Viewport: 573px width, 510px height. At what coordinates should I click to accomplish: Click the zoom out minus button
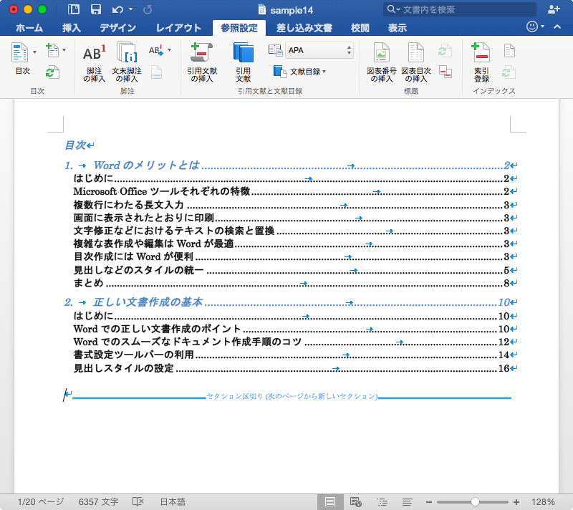[429, 502]
